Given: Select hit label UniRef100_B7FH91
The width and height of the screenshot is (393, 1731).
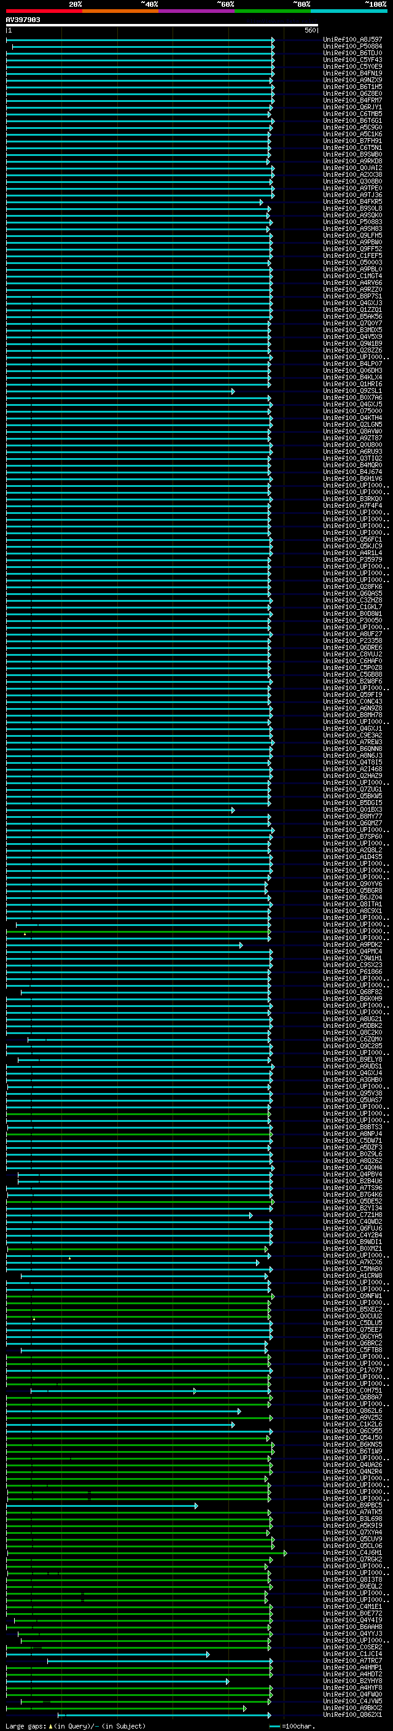Looking at the screenshot, I should (x=352, y=141).
